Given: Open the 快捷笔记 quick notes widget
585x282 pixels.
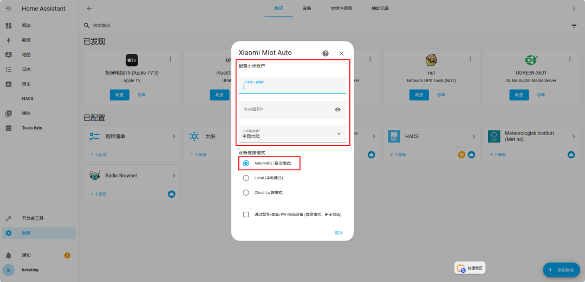Looking at the screenshot, I should click(470, 268).
